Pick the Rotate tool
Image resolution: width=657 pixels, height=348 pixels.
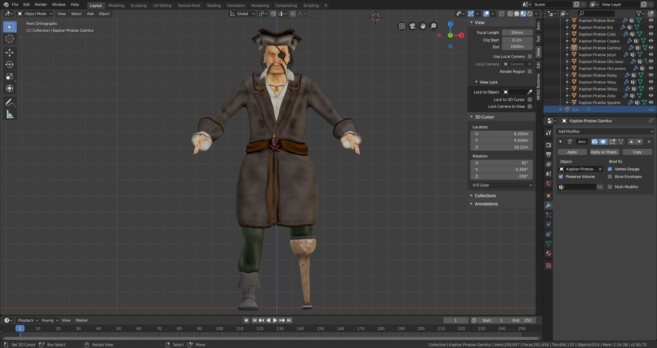coord(10,64)
